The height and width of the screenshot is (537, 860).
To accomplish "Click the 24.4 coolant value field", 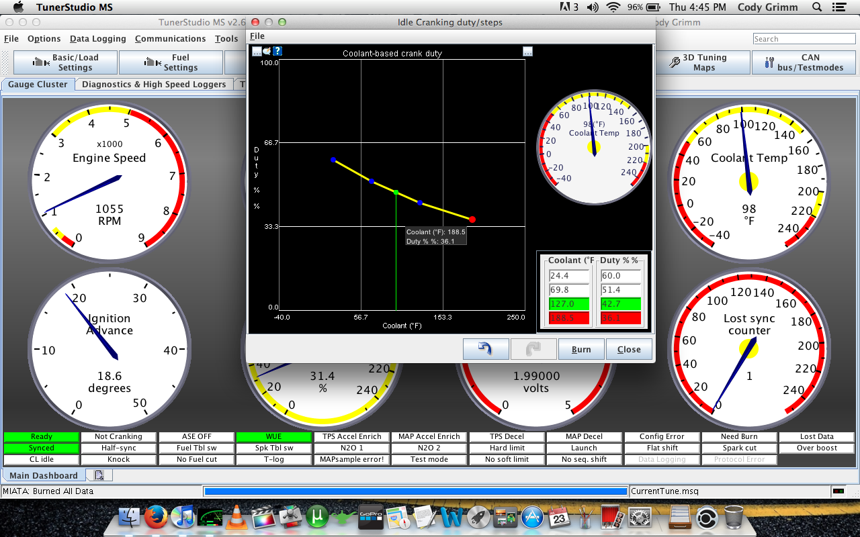I will (568, 276).
